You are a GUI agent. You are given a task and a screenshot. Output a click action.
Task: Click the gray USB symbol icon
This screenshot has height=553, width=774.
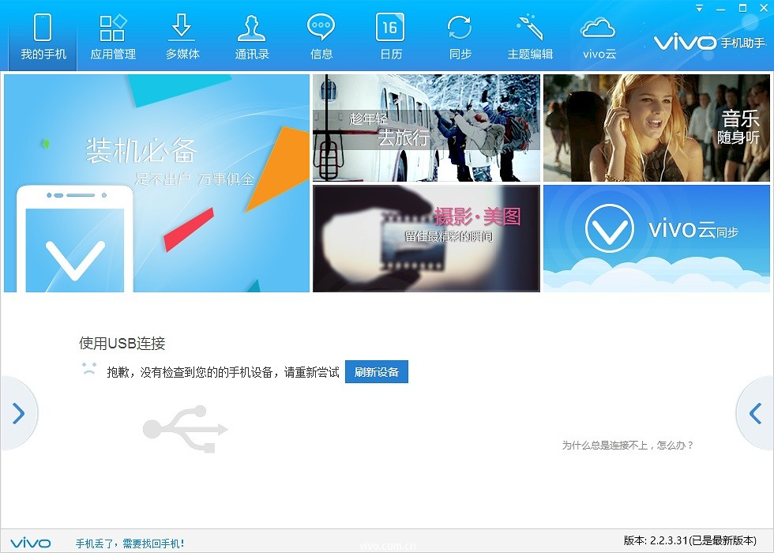185,428
